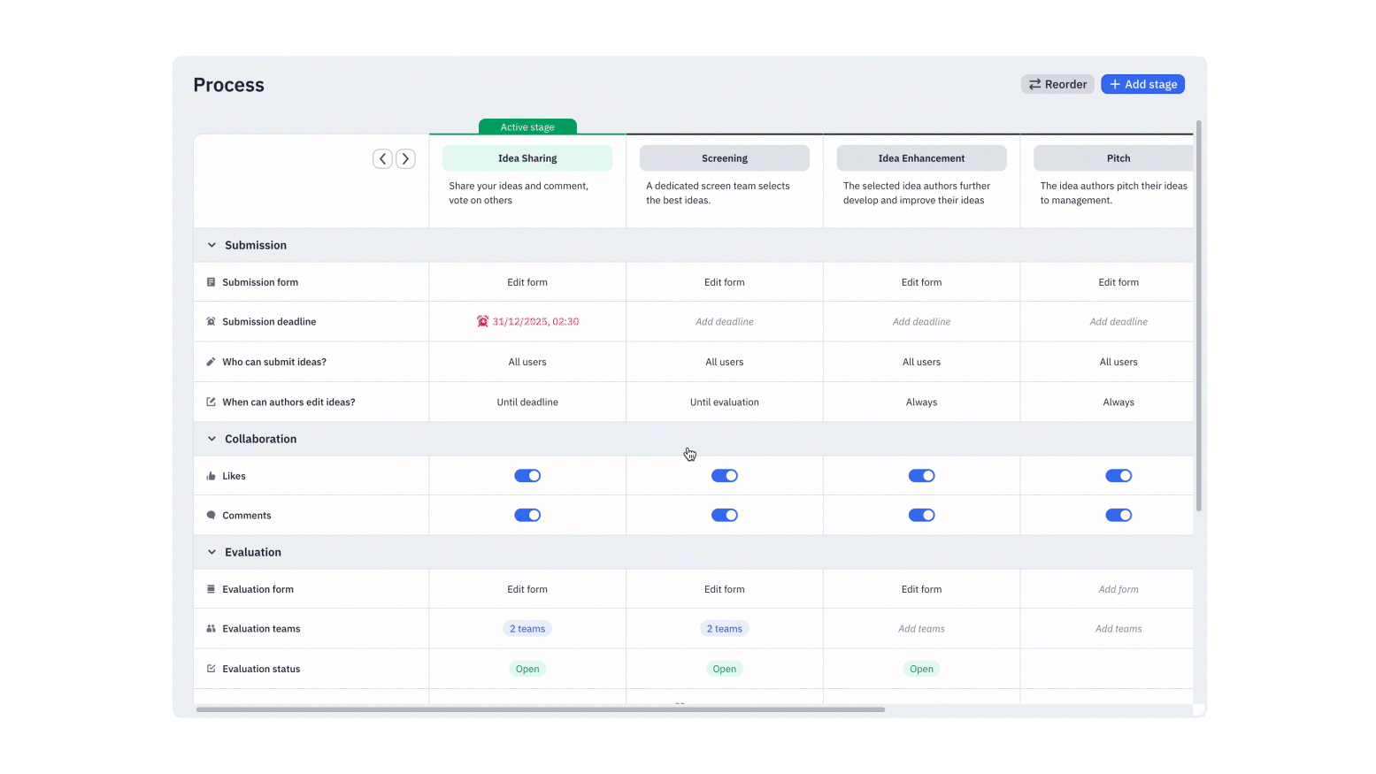Click the right arrow to browse more stages
Viewport: 1376px width, 774px height.
(405, 158)
